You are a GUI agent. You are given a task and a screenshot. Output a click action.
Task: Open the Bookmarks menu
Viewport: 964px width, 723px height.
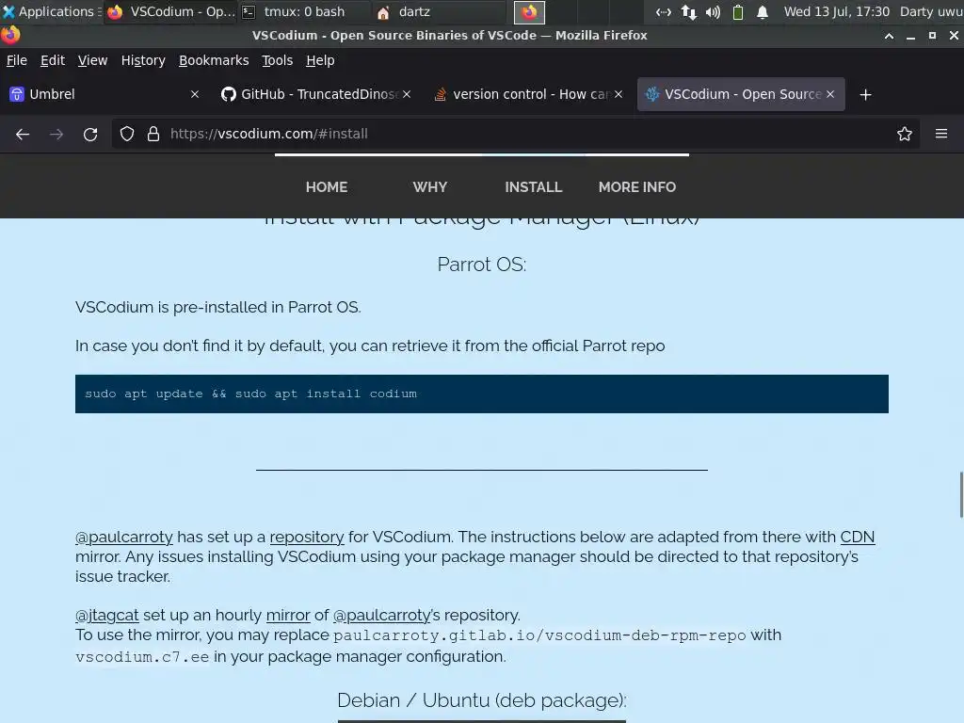click(x=214, y=60)
